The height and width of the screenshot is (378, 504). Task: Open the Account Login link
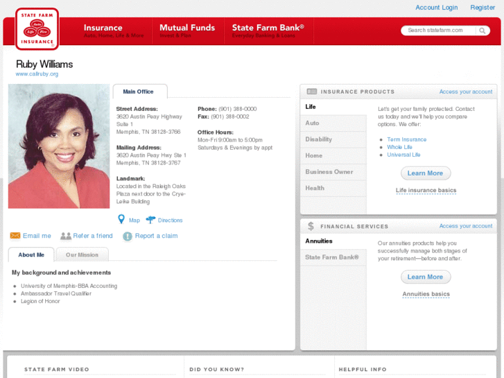pos(437,8)
